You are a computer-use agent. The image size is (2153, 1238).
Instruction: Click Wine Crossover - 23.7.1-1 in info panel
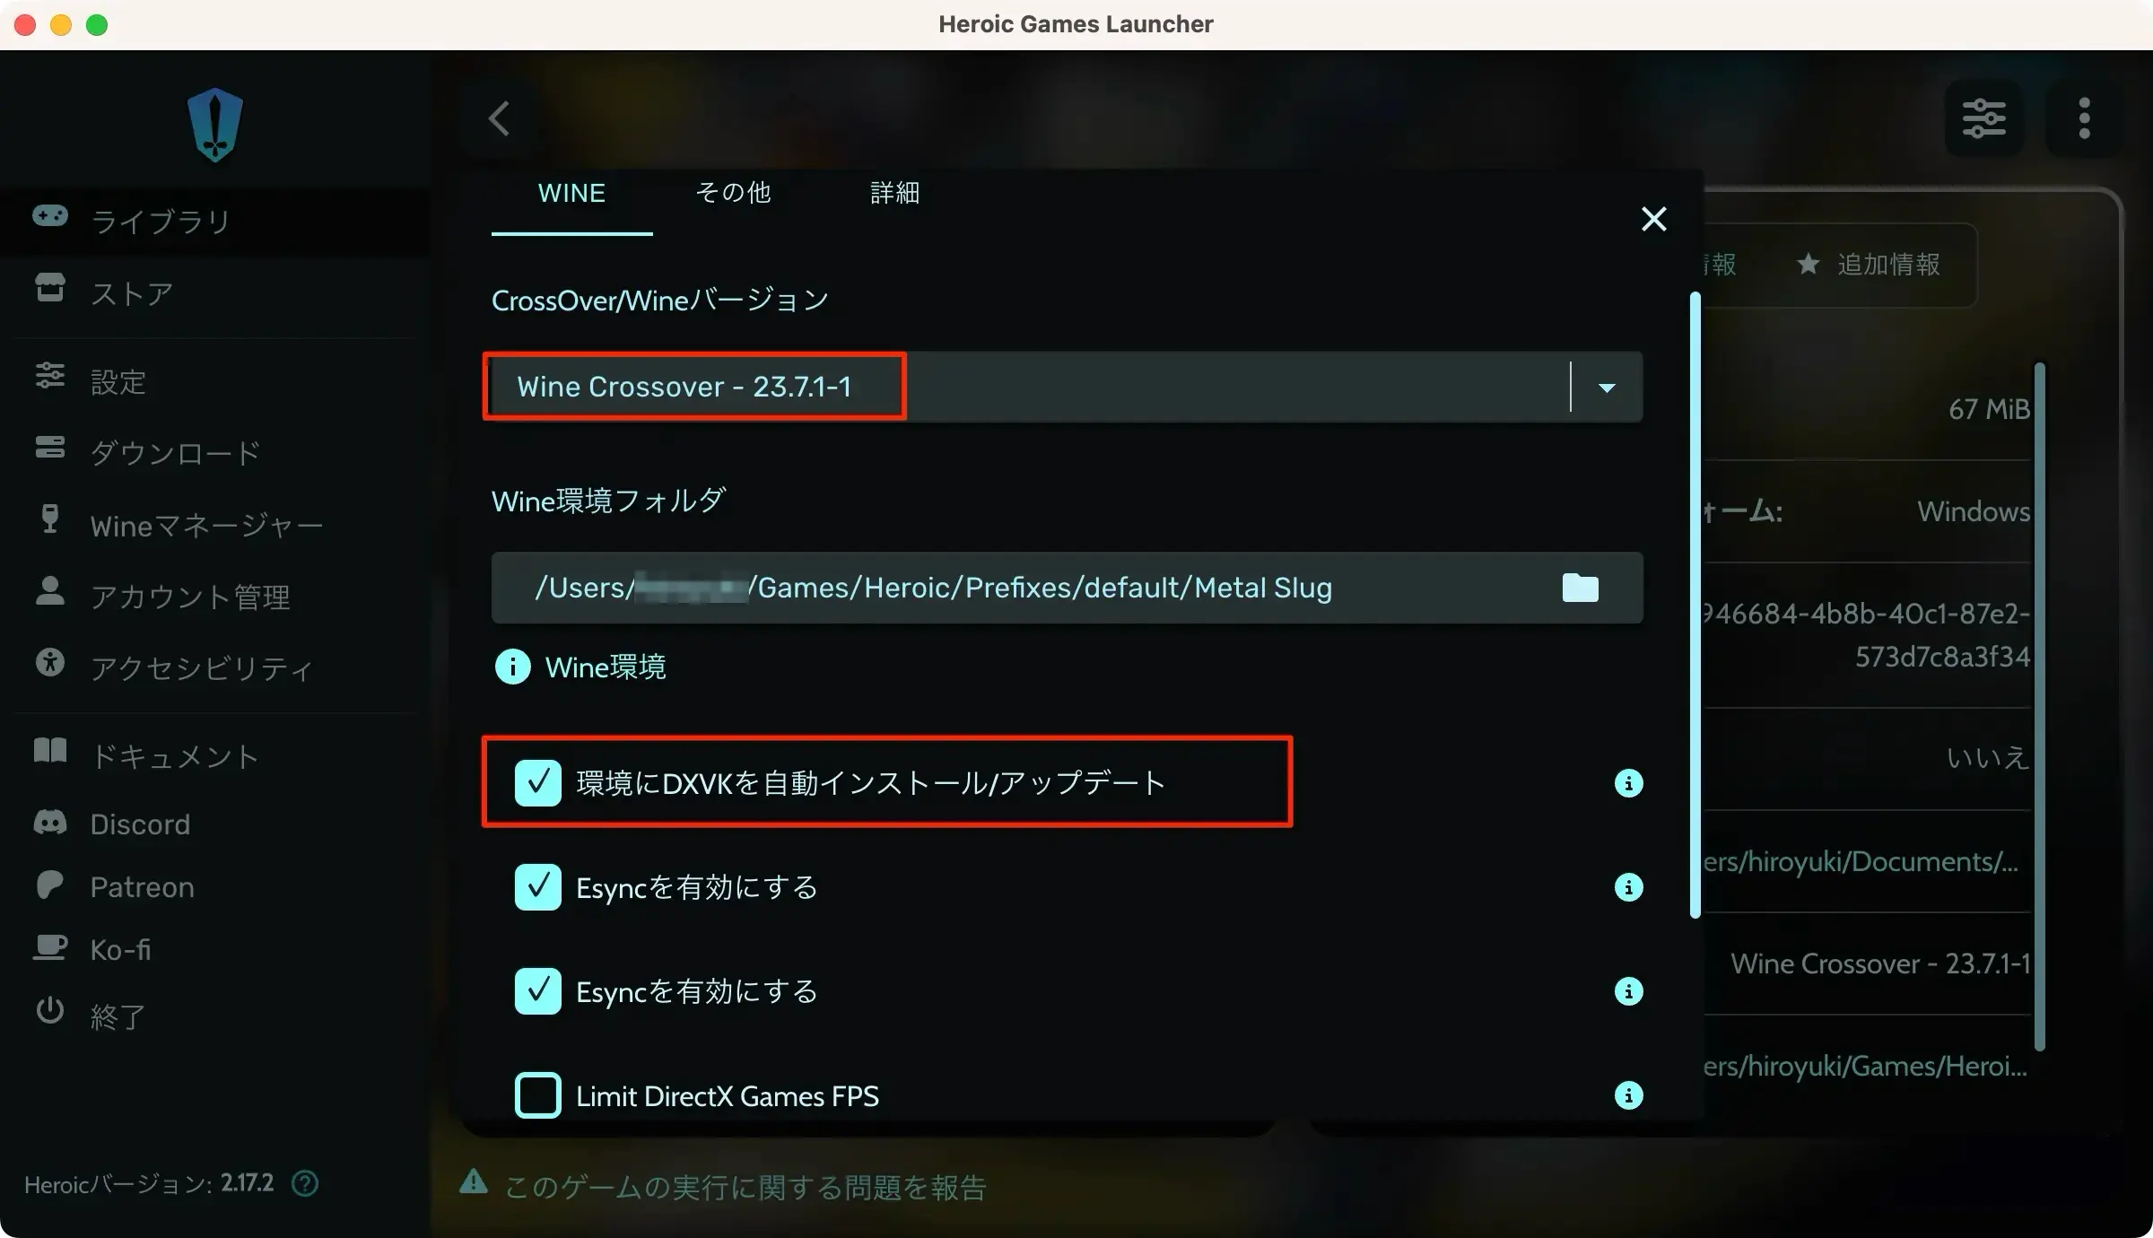[x=1880, y=963]
